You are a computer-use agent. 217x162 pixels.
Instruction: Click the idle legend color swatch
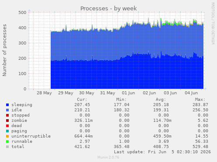tap(7, 110)
